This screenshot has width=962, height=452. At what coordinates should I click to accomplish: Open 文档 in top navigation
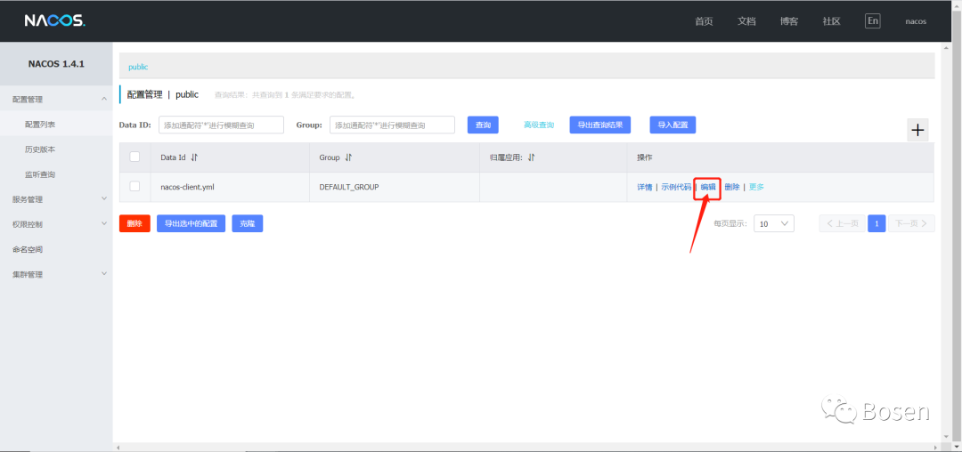[746, 21]
